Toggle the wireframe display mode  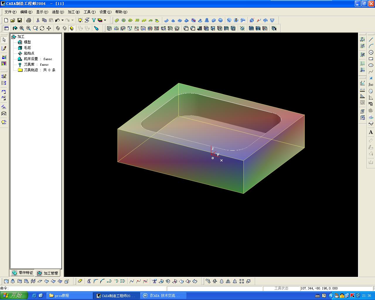pos(58,28)
